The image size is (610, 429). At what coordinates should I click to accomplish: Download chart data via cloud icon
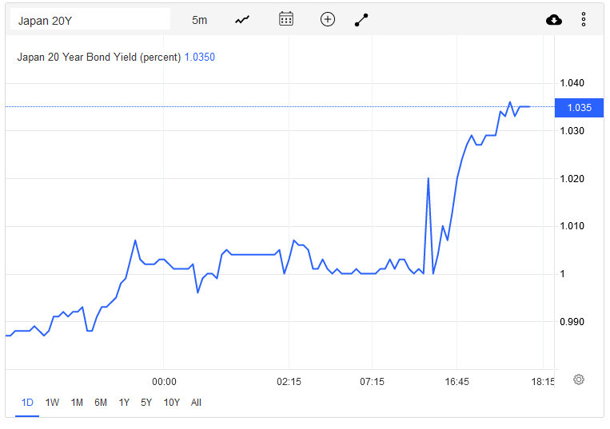[554, 19]
